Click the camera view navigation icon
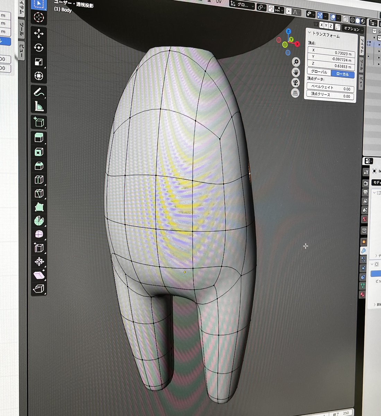Viewport: 381px width, 416px height. [295, 83]
